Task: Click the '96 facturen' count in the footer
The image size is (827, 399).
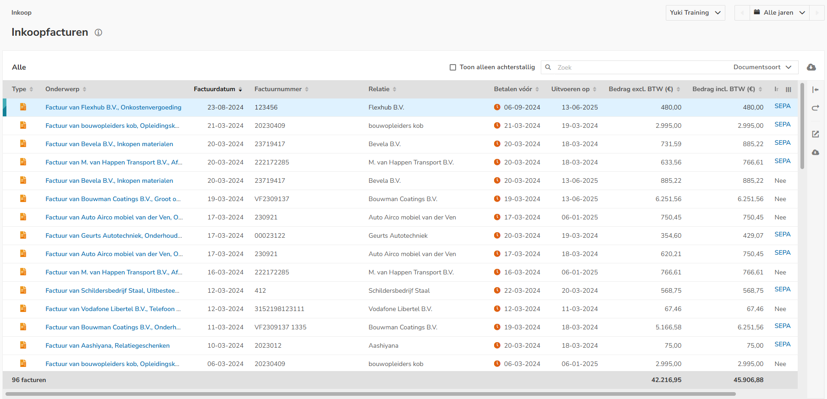Action: click(x=29, y=380)
